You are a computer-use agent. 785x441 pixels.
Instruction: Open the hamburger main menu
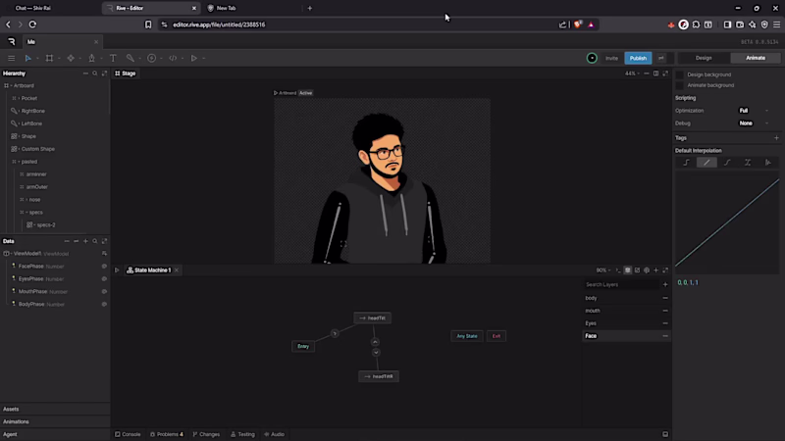click(11, 58)
